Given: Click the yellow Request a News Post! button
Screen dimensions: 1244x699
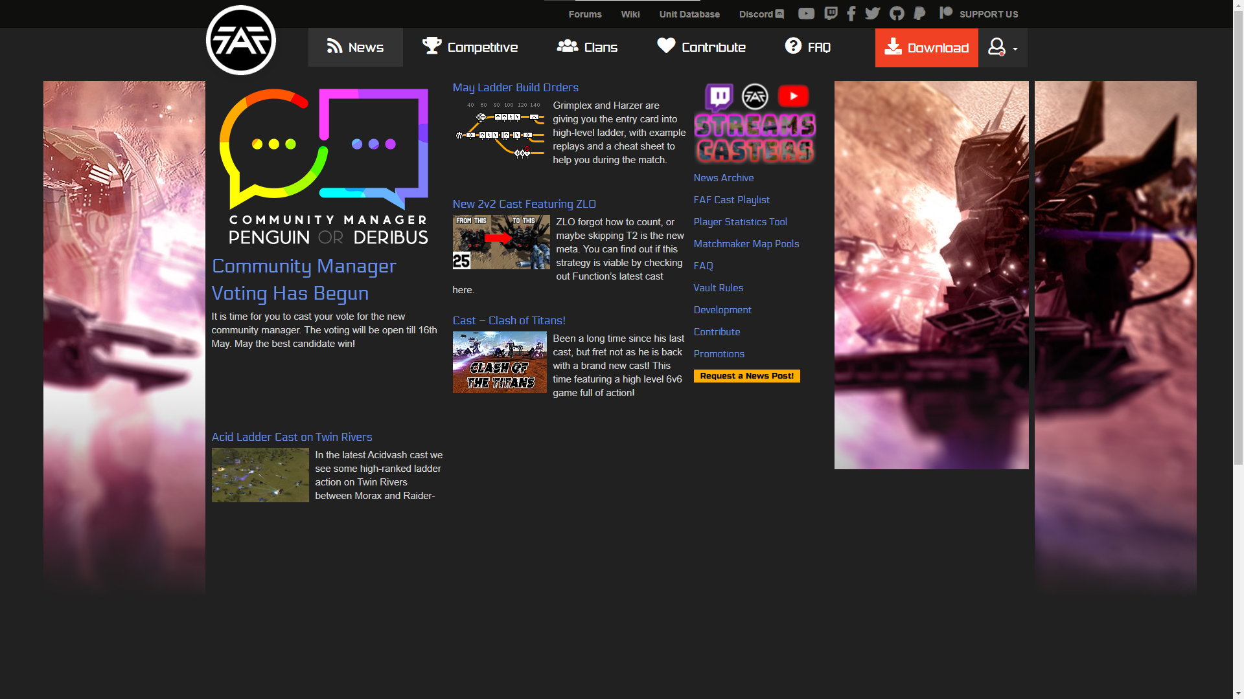Looking at the screenshot, I should 746,376.
